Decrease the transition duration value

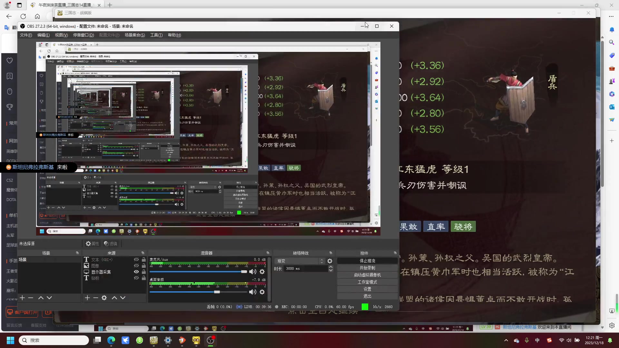click(x=331, y=270)
